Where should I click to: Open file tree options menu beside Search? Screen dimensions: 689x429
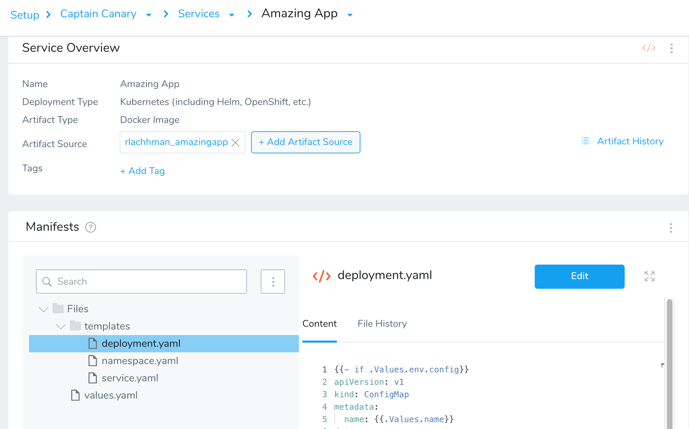(273, 282)
